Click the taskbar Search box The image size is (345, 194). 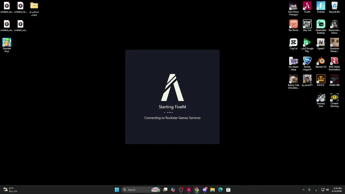[141, 190]
